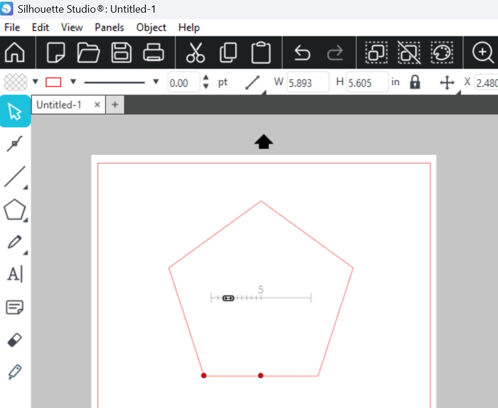Choose the Line drawing tool
Viewport: 498px width, 408px height.
tap(14, 177)
